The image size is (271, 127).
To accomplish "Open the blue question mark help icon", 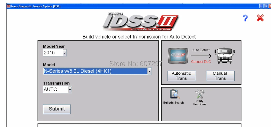I will pyautogui.click(x=245, y=18).
